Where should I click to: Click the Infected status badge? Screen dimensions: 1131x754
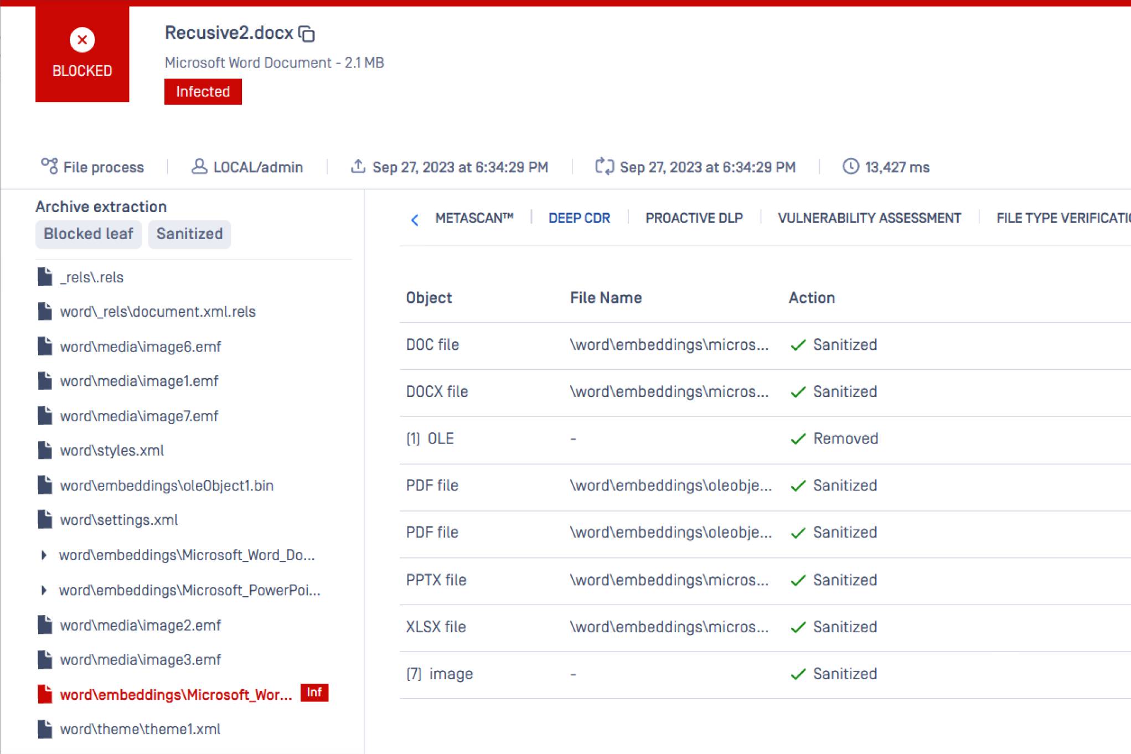click(203, 92)
